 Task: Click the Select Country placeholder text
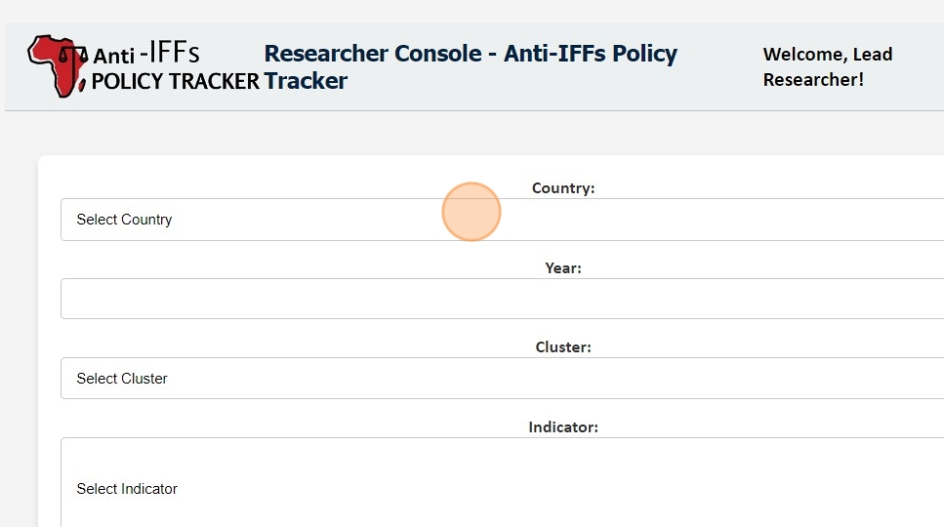pyautogui.click(x=124, y=220)
